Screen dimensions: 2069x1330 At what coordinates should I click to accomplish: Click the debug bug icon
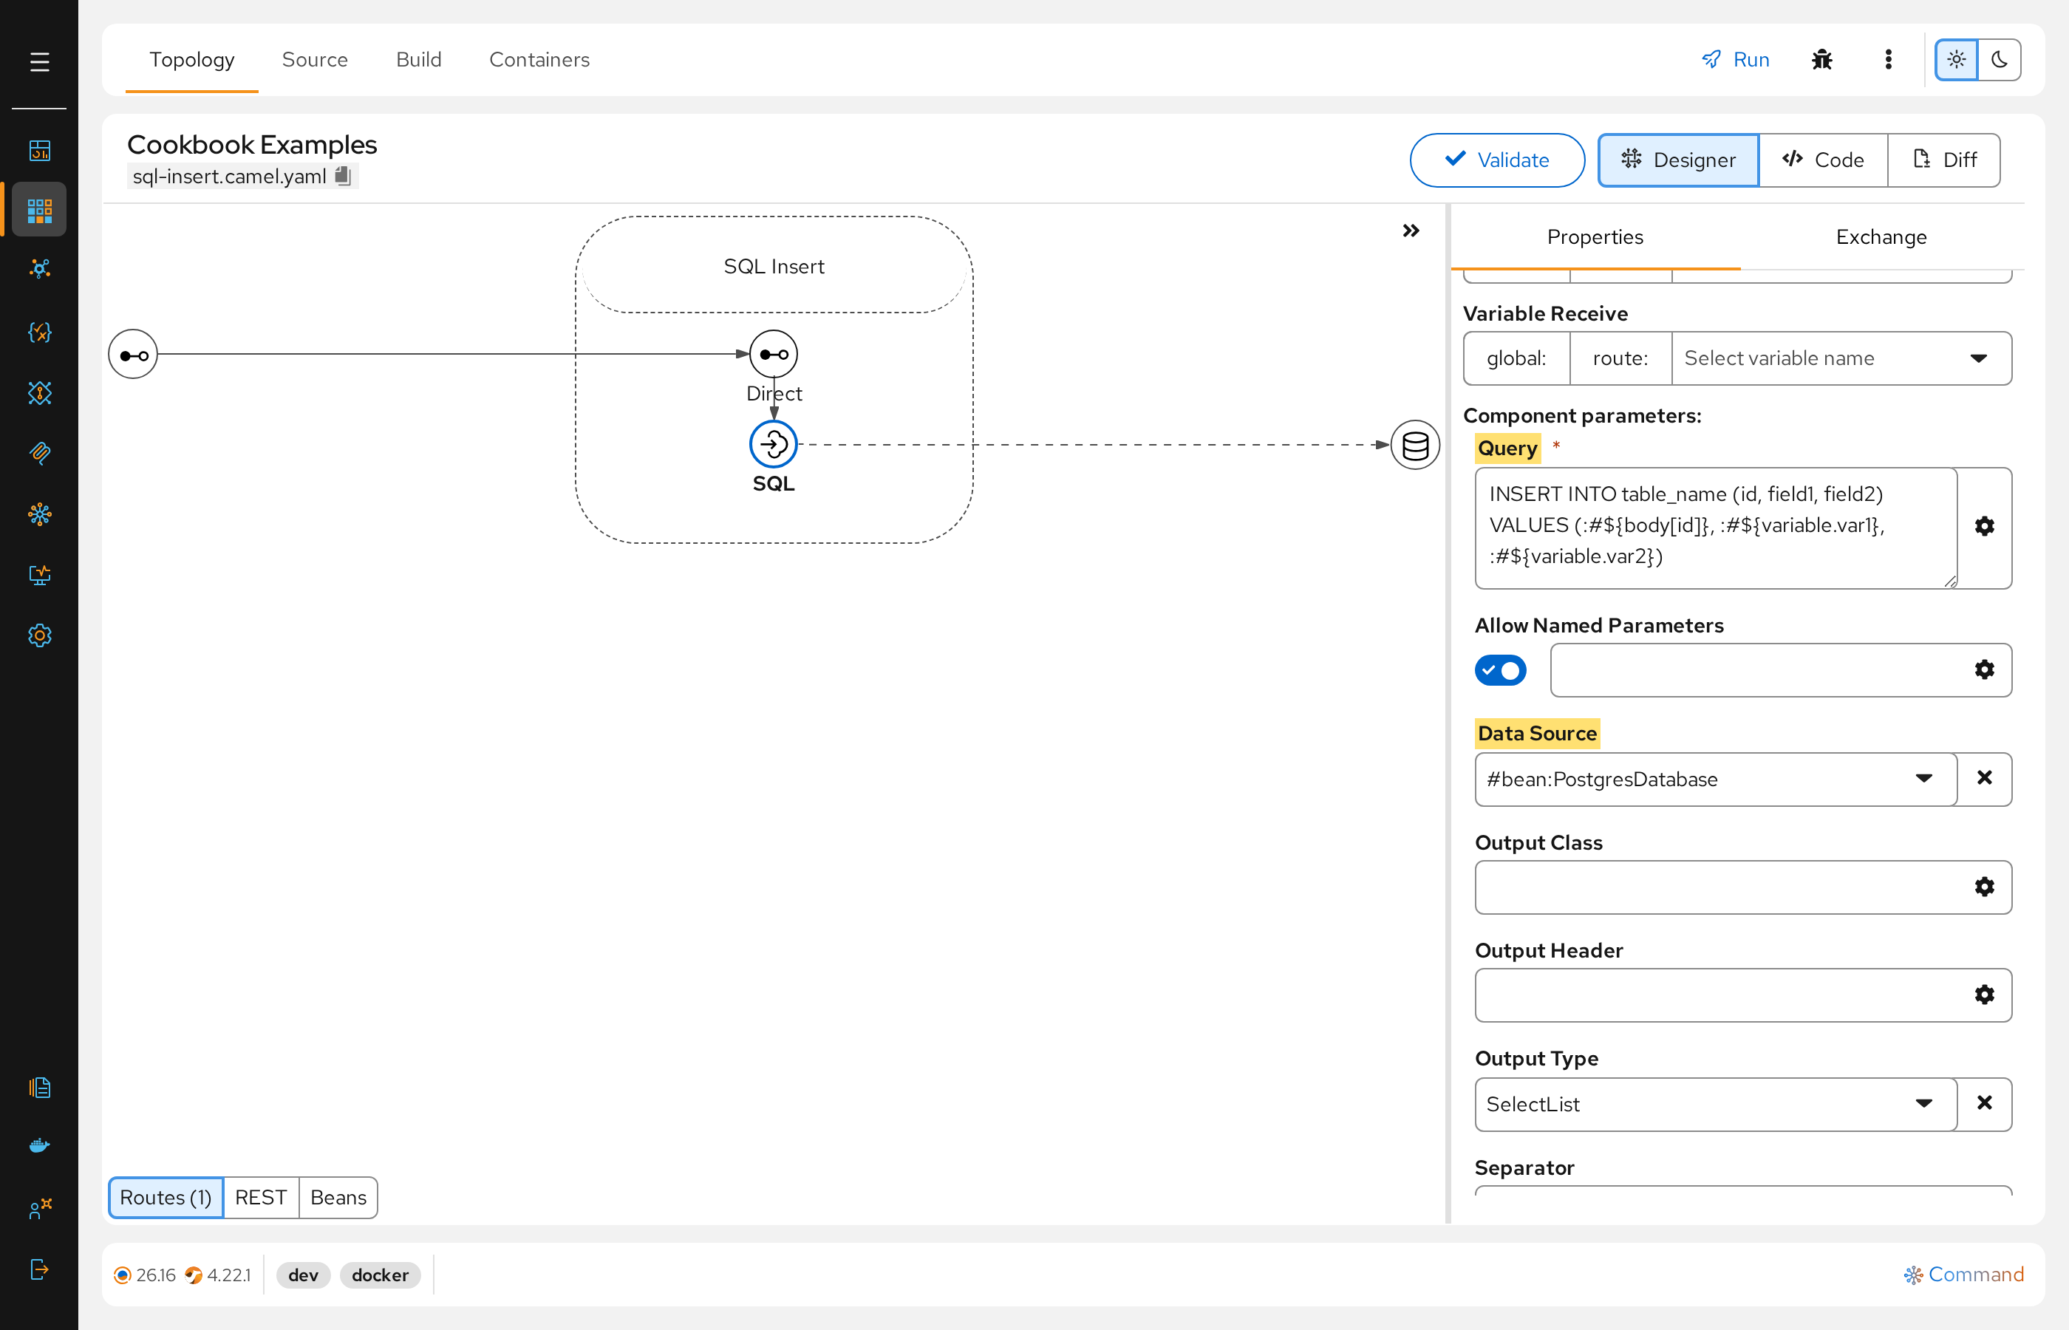(1822, 60)
